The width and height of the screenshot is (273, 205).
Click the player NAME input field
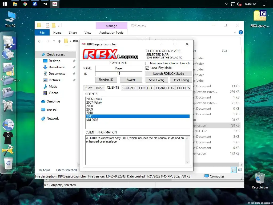point(119,68)
